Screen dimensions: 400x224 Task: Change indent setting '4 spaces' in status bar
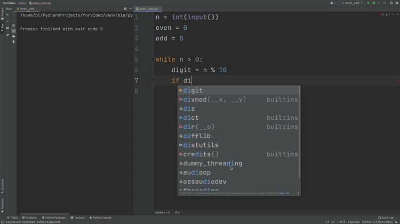click(x=354, y=222)
